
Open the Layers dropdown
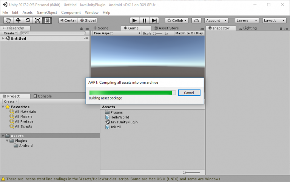247,20
